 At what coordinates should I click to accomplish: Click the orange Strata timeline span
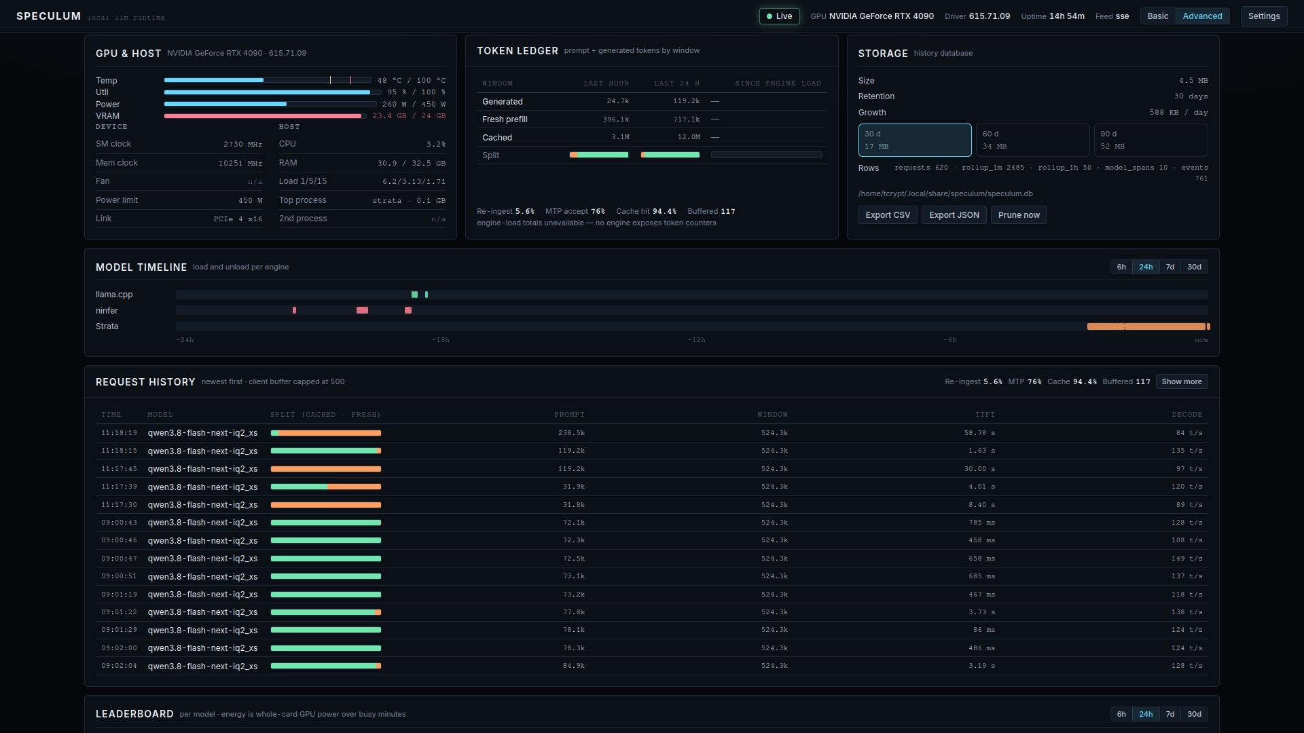coord(1146,327)
